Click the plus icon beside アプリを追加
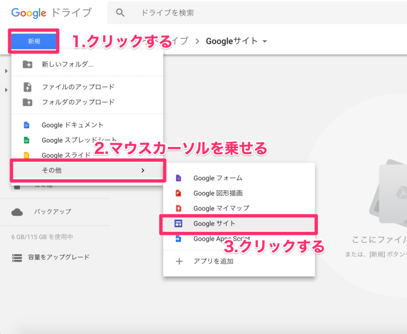 pos(179,261)
